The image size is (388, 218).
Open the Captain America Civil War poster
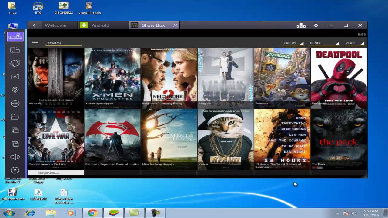tap(56, 139)
